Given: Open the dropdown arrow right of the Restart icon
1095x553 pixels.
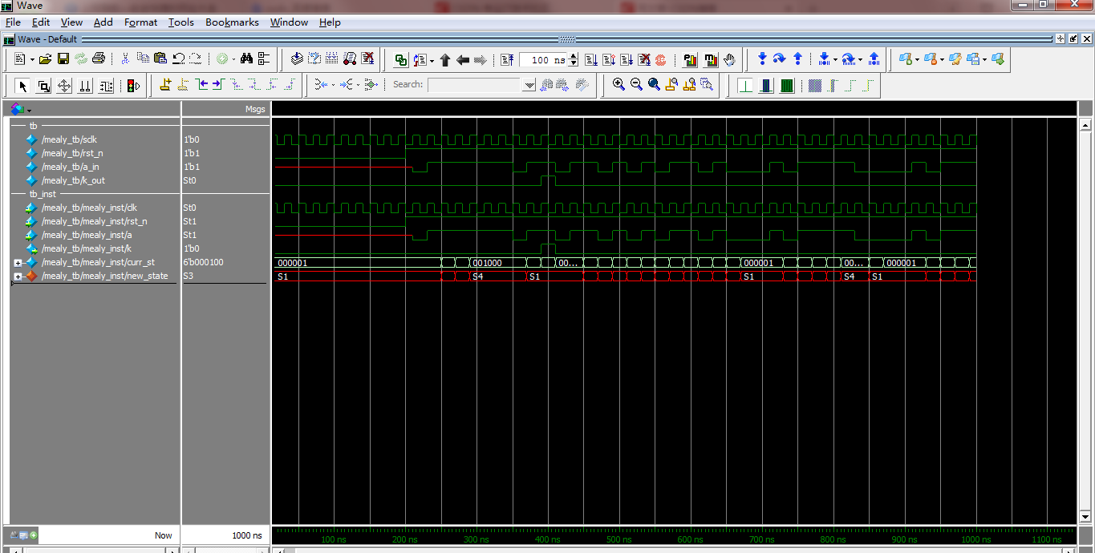Looking at the screenshot, I should click(431, 61).
